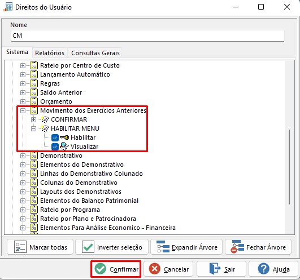Image resolution: width=300 pixels, height=280 pixels.
Task: Click the clipboard icon of Movimento dos Exercícios Anteriores
Action: (x=34, y=110)
